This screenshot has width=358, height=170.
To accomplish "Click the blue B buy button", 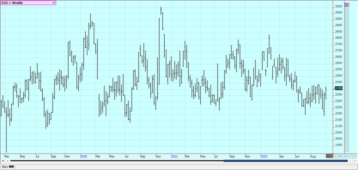I will pyautogui.click(x=345, y=5).
